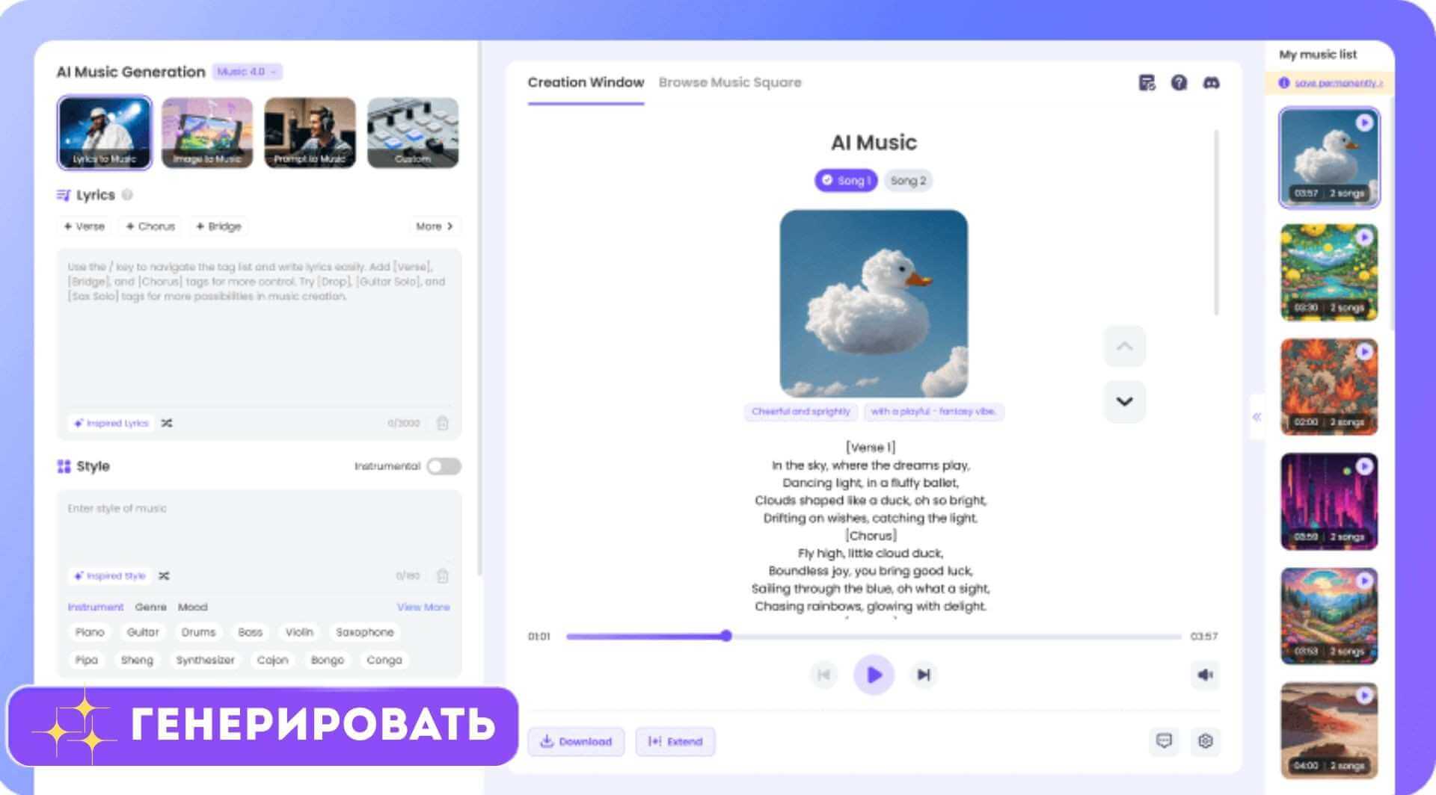Click the cloud duck cover image
1436x795 pixels.
click(x=874, y=303)
